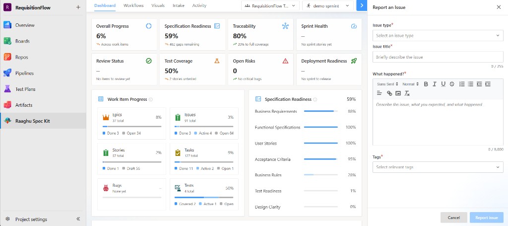Open the Repos section icon
Viewport: 508px width, 226px height.
[7, 57]
